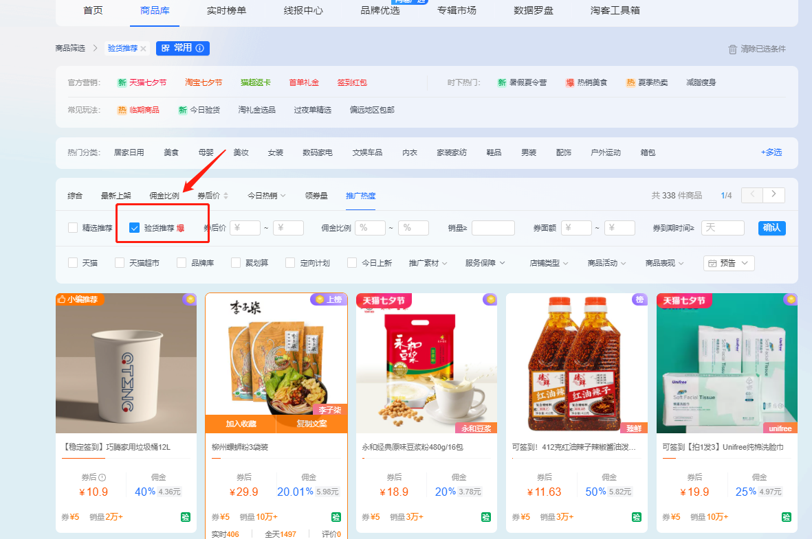812x539 pixels.
Task: Expand the 服务保障 filter dropdown
Action: pyautogui.click(x=485, y=263)
